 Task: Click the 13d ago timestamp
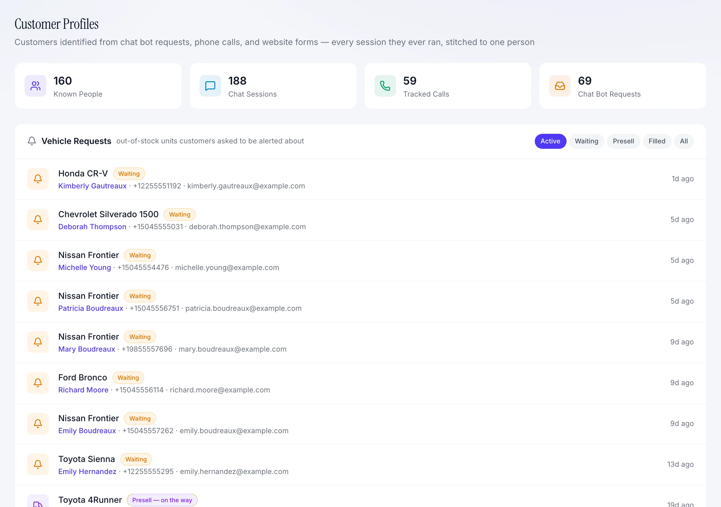(680, 464)
